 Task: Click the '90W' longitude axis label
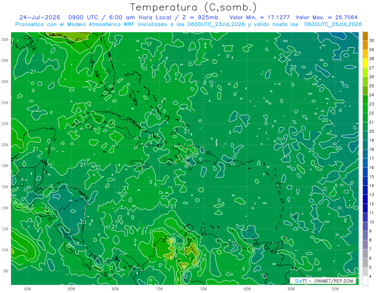click(x=27, y=289)
